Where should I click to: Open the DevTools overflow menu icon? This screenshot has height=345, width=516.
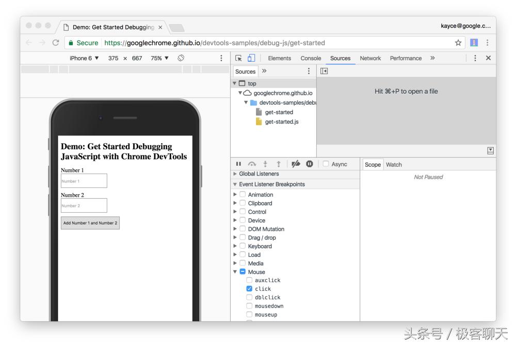pos(475,58)
